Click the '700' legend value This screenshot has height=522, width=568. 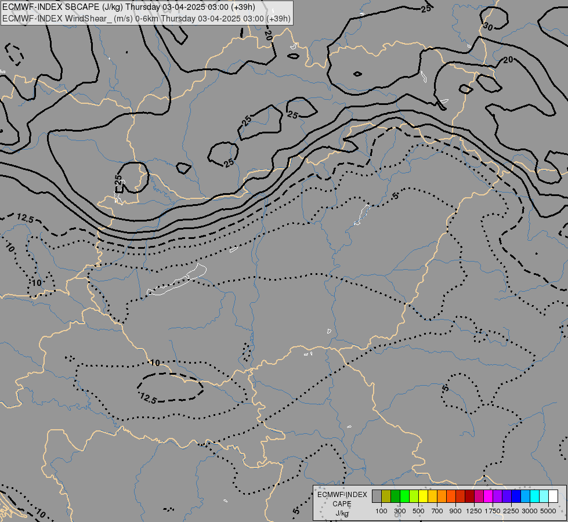tap(437, 511)
